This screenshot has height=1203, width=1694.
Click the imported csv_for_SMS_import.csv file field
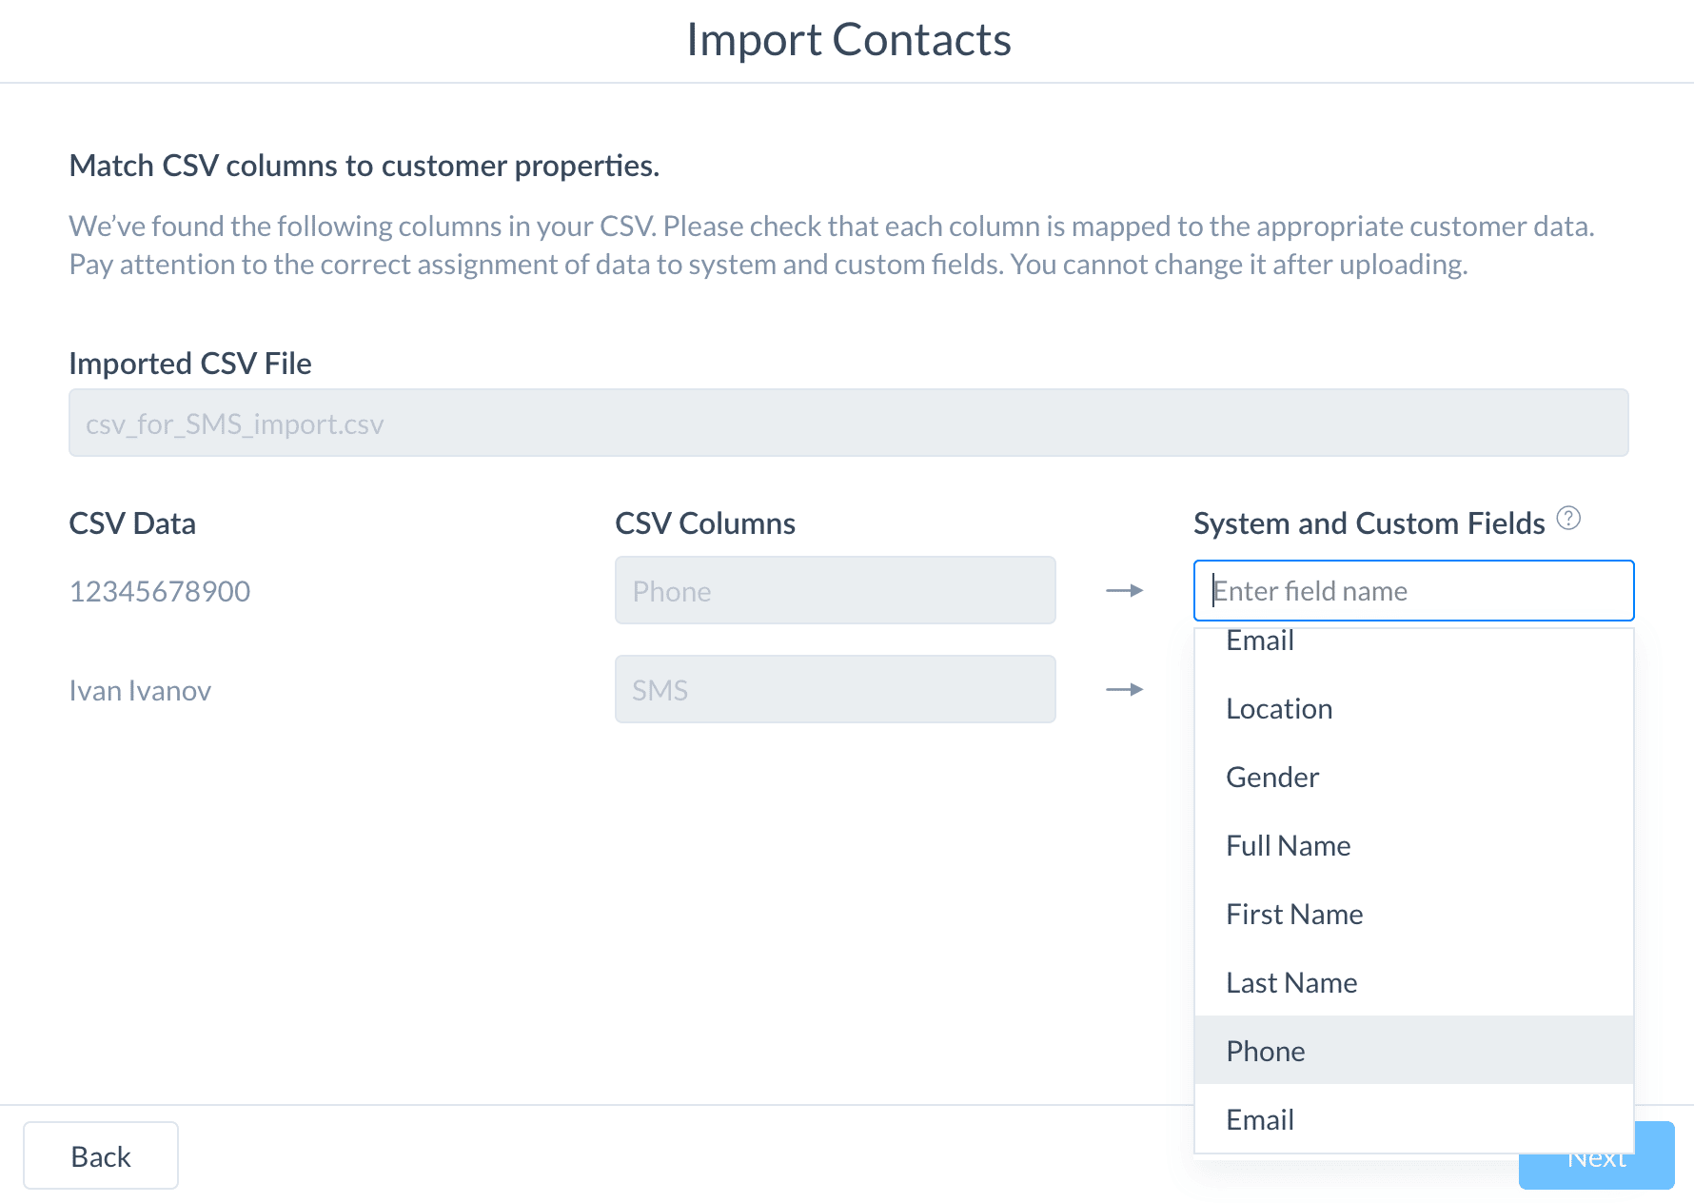849,423
